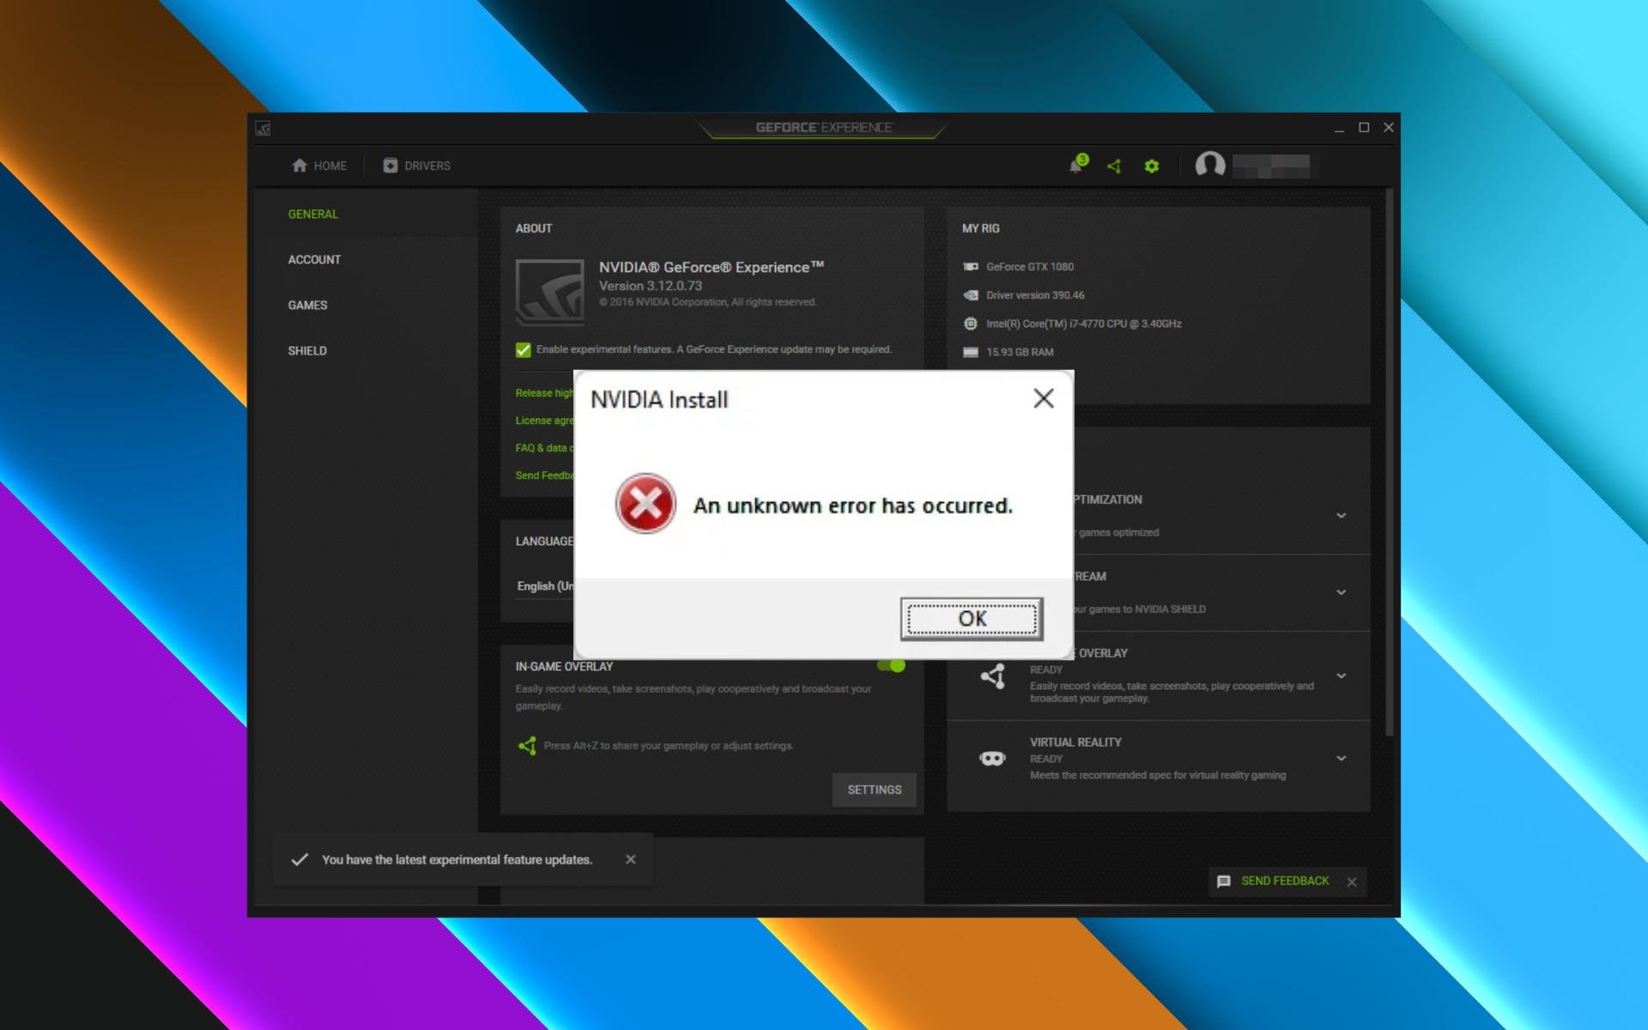The width and height of the screenshot is (1648, 1030).
Task: Toggle the In-Game Overlay switch
Action: 891,665
